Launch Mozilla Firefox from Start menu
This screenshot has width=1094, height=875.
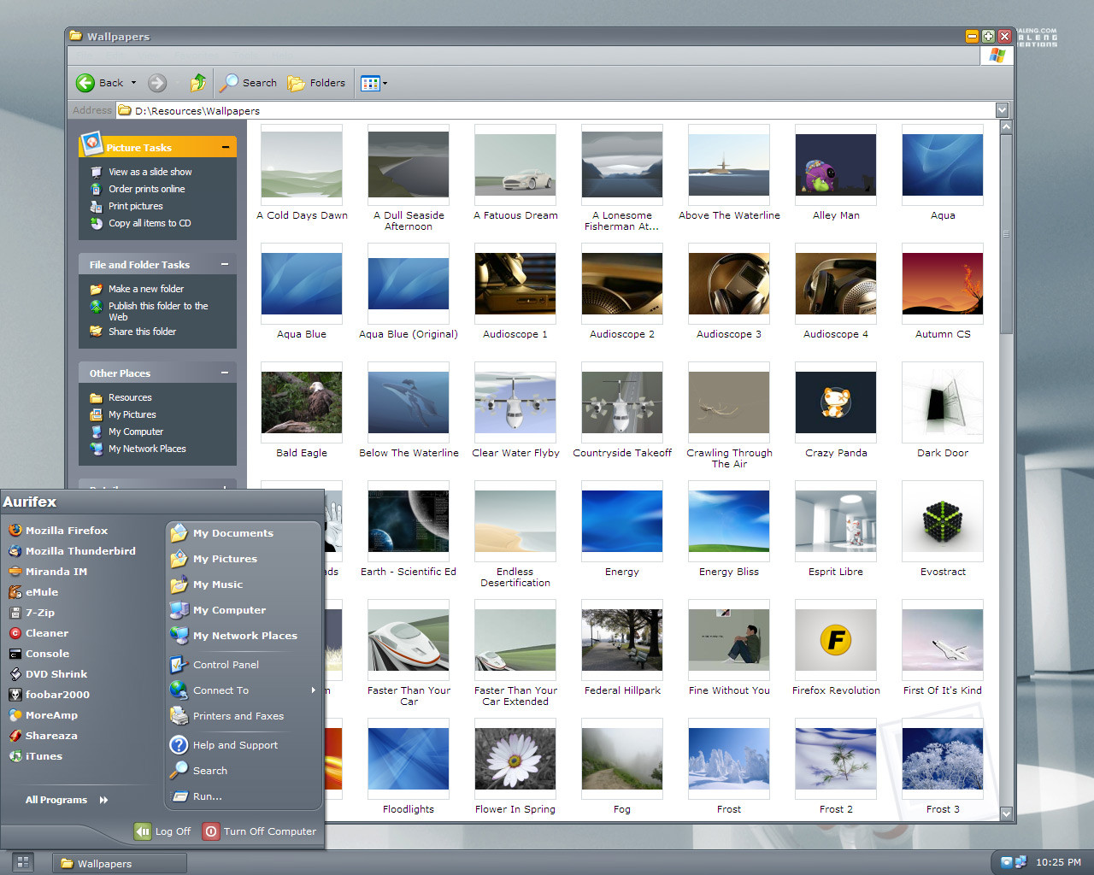(x=66, y=531)
